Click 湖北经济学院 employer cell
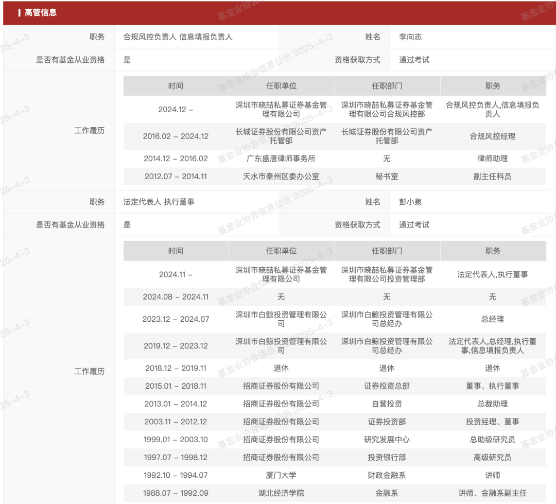 (x=281, y=493)
